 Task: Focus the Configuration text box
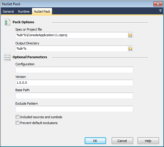[74, 70]
